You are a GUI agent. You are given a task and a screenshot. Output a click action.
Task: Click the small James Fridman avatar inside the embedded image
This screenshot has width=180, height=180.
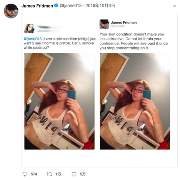coord(104,24)
